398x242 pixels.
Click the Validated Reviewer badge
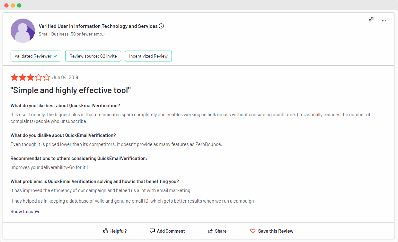pos(36,56)
